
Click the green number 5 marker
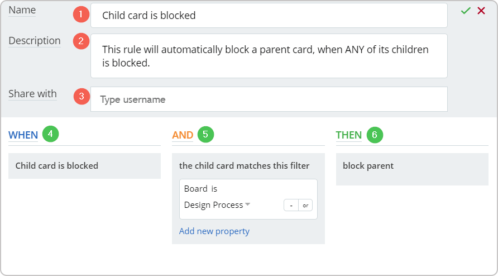pyautogui.click(x=205, y=134)
